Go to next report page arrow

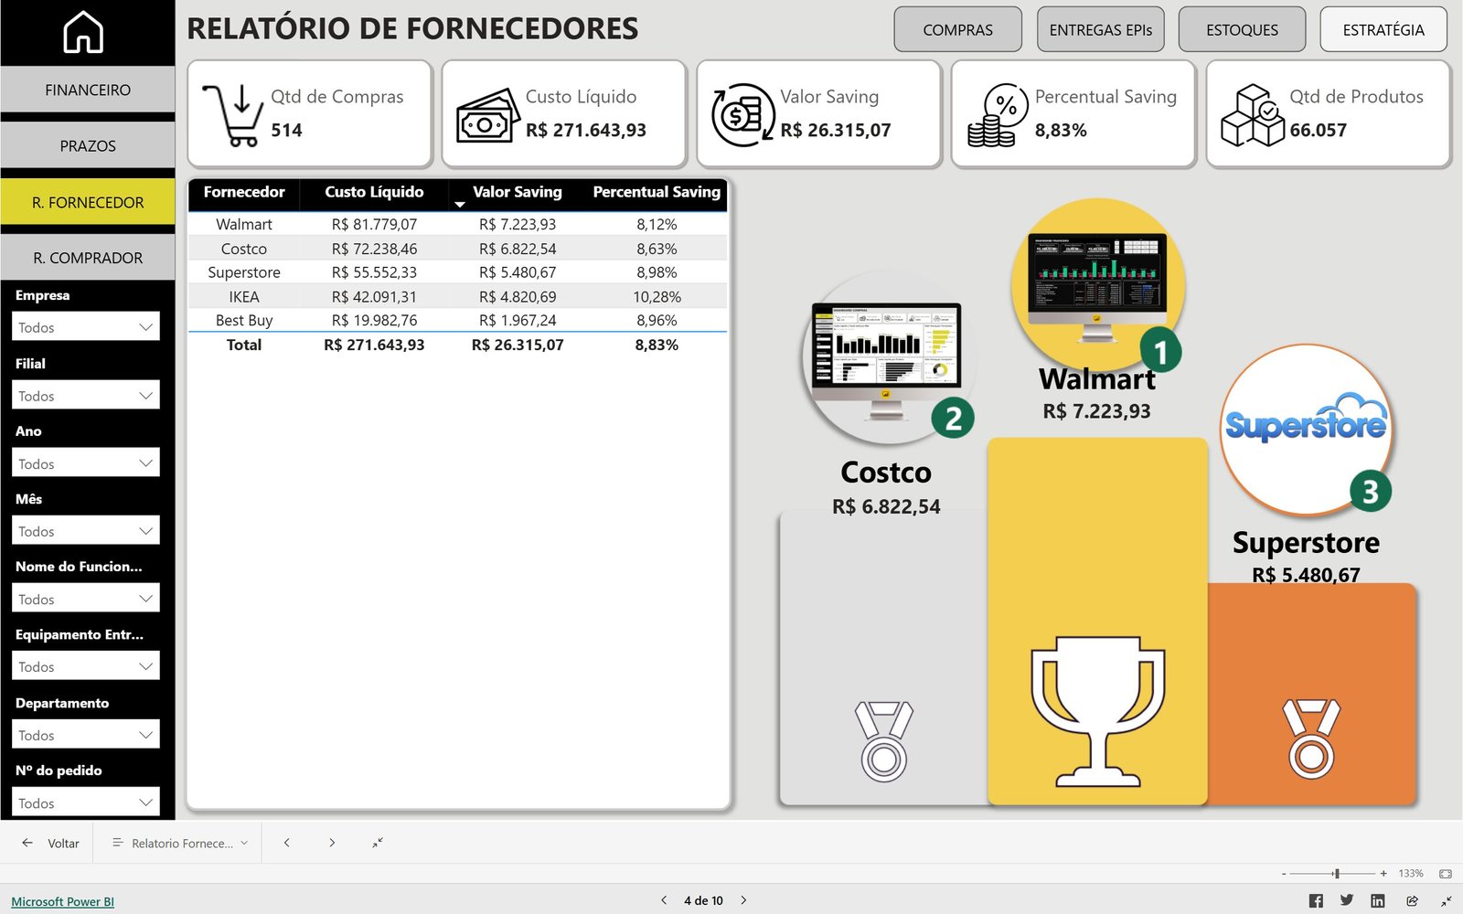332,843
